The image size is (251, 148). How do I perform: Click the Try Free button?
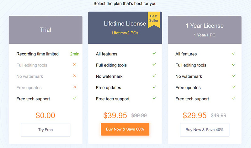(45, 130)
